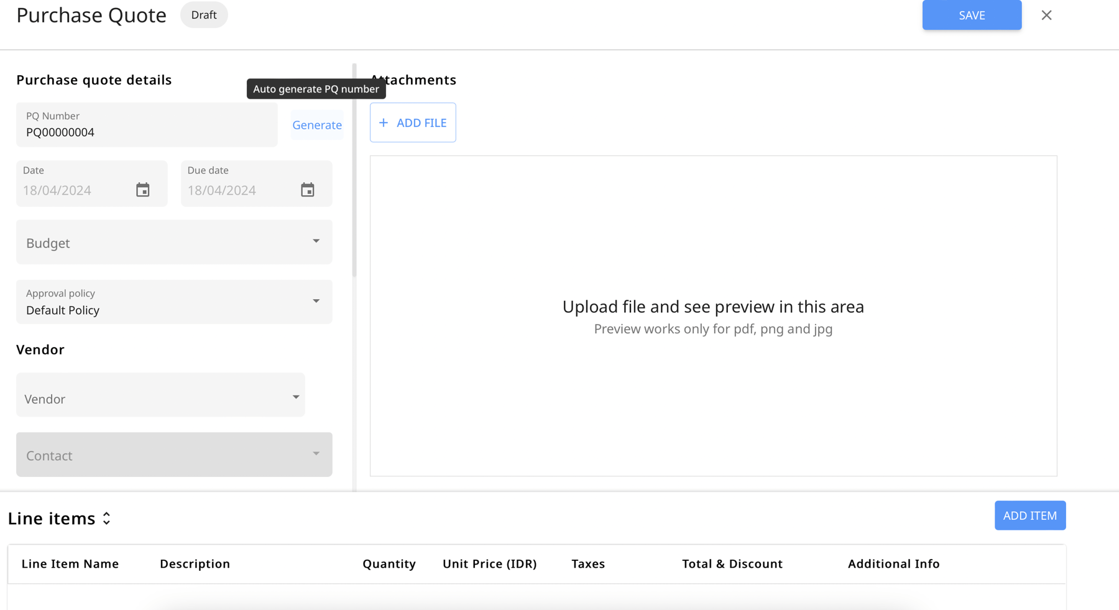Open the Due date calendar picker
1119x610 pixels.
coord(308,190)
